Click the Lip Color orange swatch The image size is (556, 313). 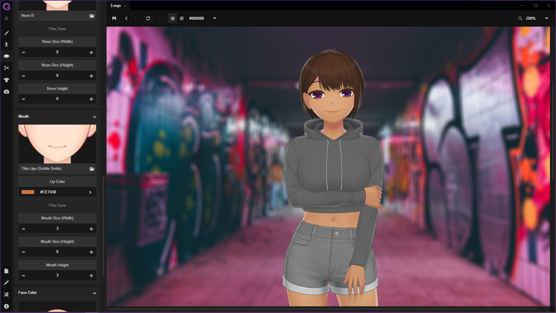click(x=28, y=192)
